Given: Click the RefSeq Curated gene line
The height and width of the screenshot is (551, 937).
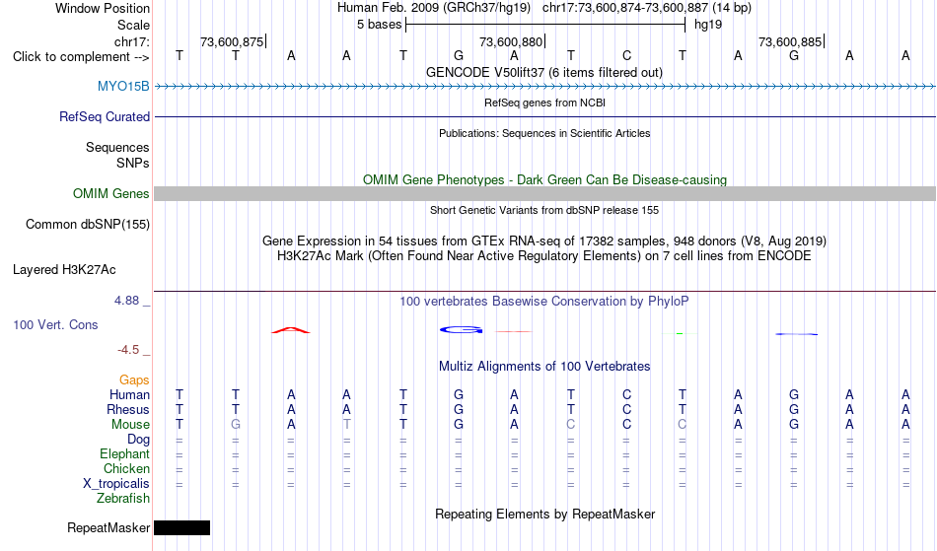Looking at the screenshot, I should point(545,117).
